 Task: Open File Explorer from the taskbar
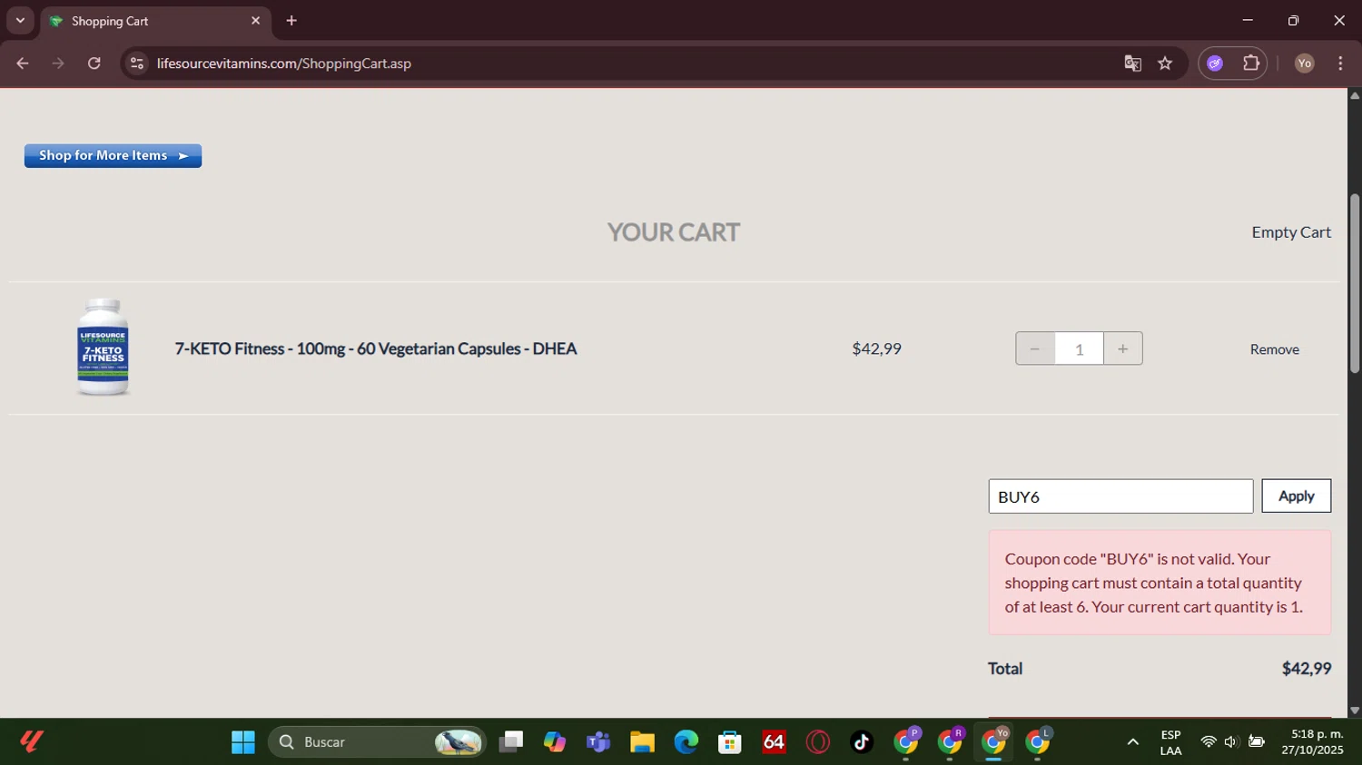[642, 742]
